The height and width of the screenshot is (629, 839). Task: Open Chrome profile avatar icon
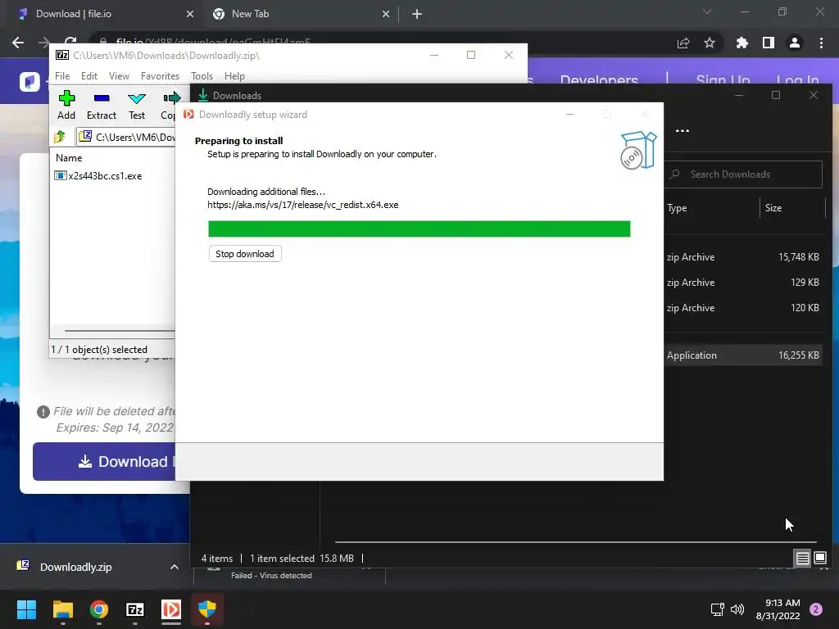click(795, 43)
